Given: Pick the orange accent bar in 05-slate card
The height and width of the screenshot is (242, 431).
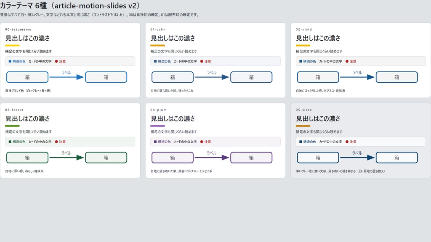Looking at the screenshot, I should point(303,126).
